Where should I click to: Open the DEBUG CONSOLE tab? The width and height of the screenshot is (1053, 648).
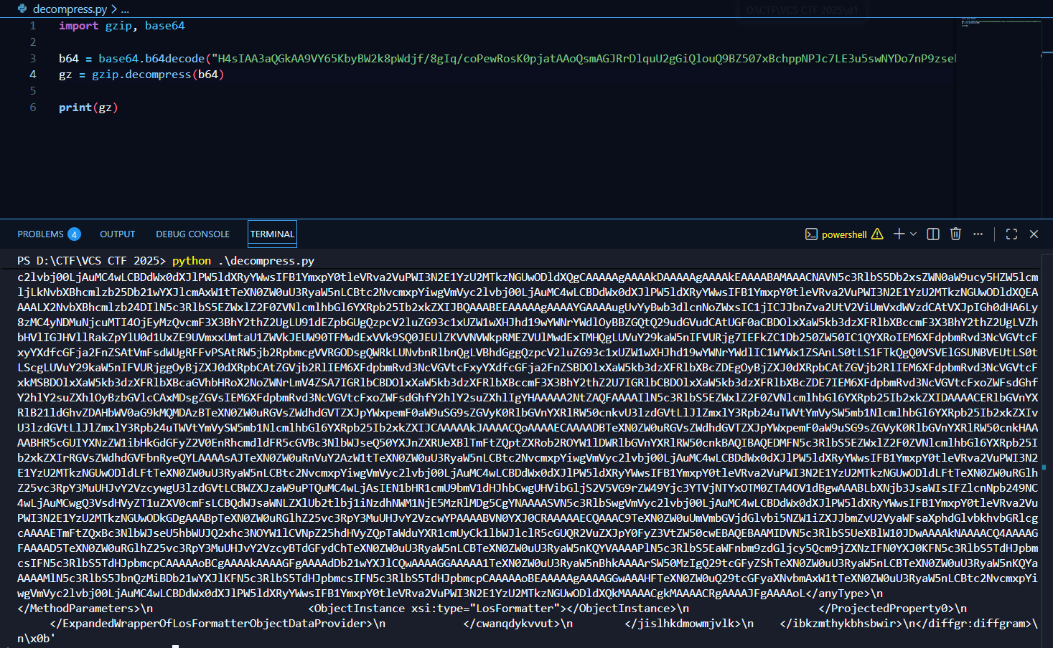coord(192,234)
